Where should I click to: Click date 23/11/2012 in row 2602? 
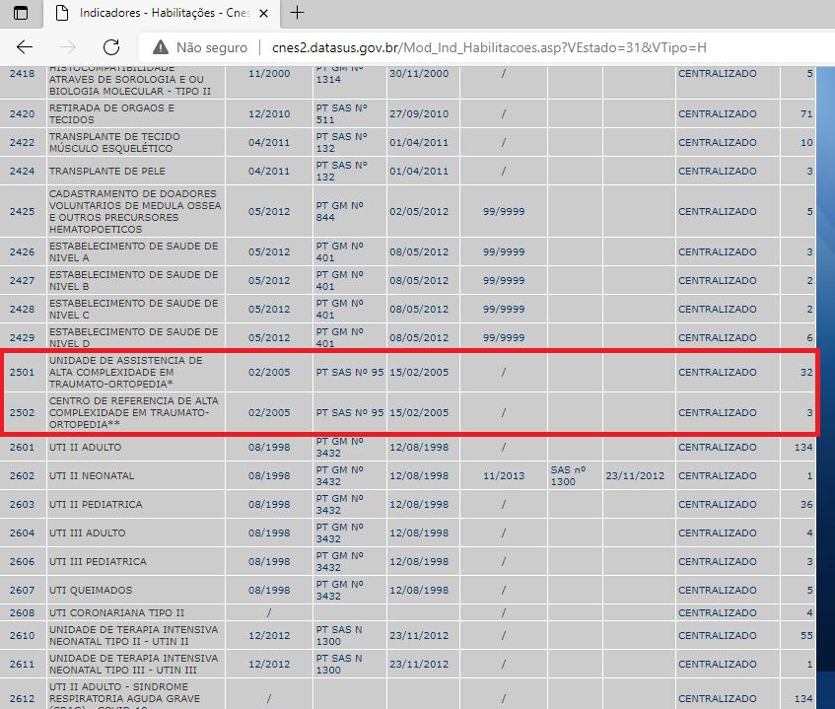635,476
